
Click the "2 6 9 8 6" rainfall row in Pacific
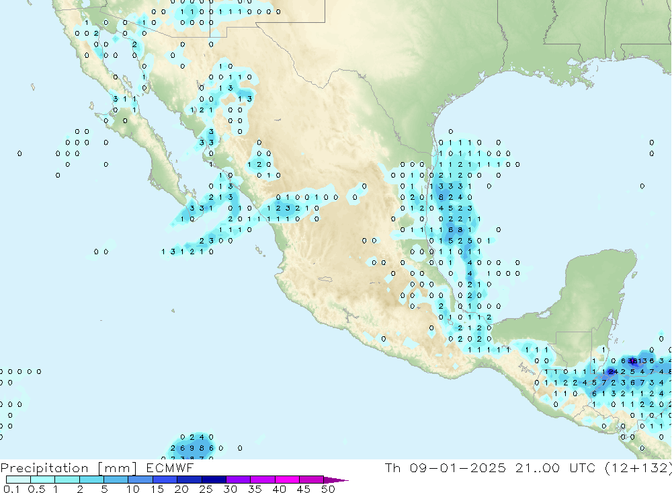coord(192,448)
